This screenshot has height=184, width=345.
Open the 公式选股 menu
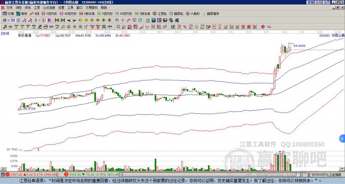coord(49,8)
